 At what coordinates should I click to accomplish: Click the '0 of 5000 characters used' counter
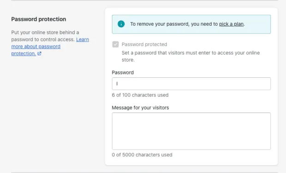click(142, 155)
